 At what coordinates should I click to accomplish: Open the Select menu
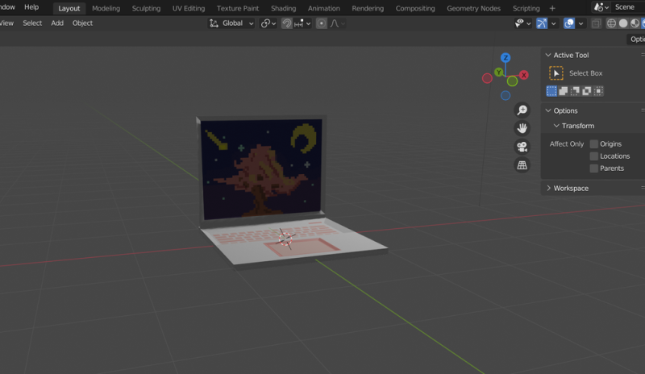click(x=32, y=23)
